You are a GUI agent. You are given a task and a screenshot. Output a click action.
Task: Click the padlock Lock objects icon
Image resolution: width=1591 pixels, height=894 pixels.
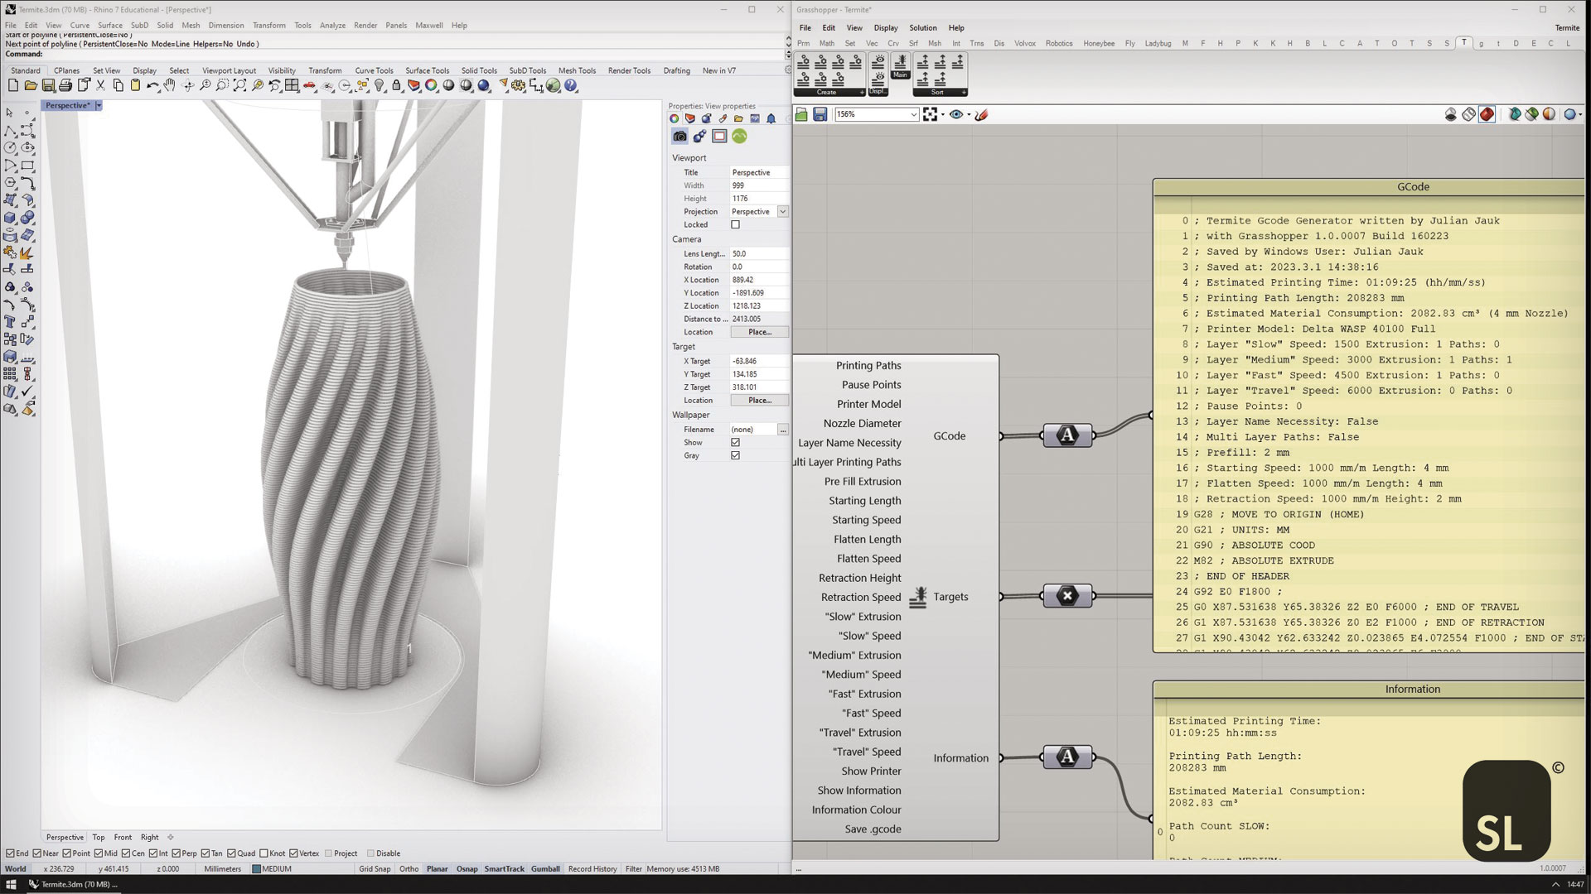pos(396,85)
